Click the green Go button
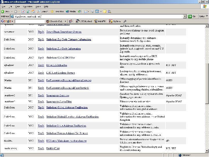 point(192,16)
